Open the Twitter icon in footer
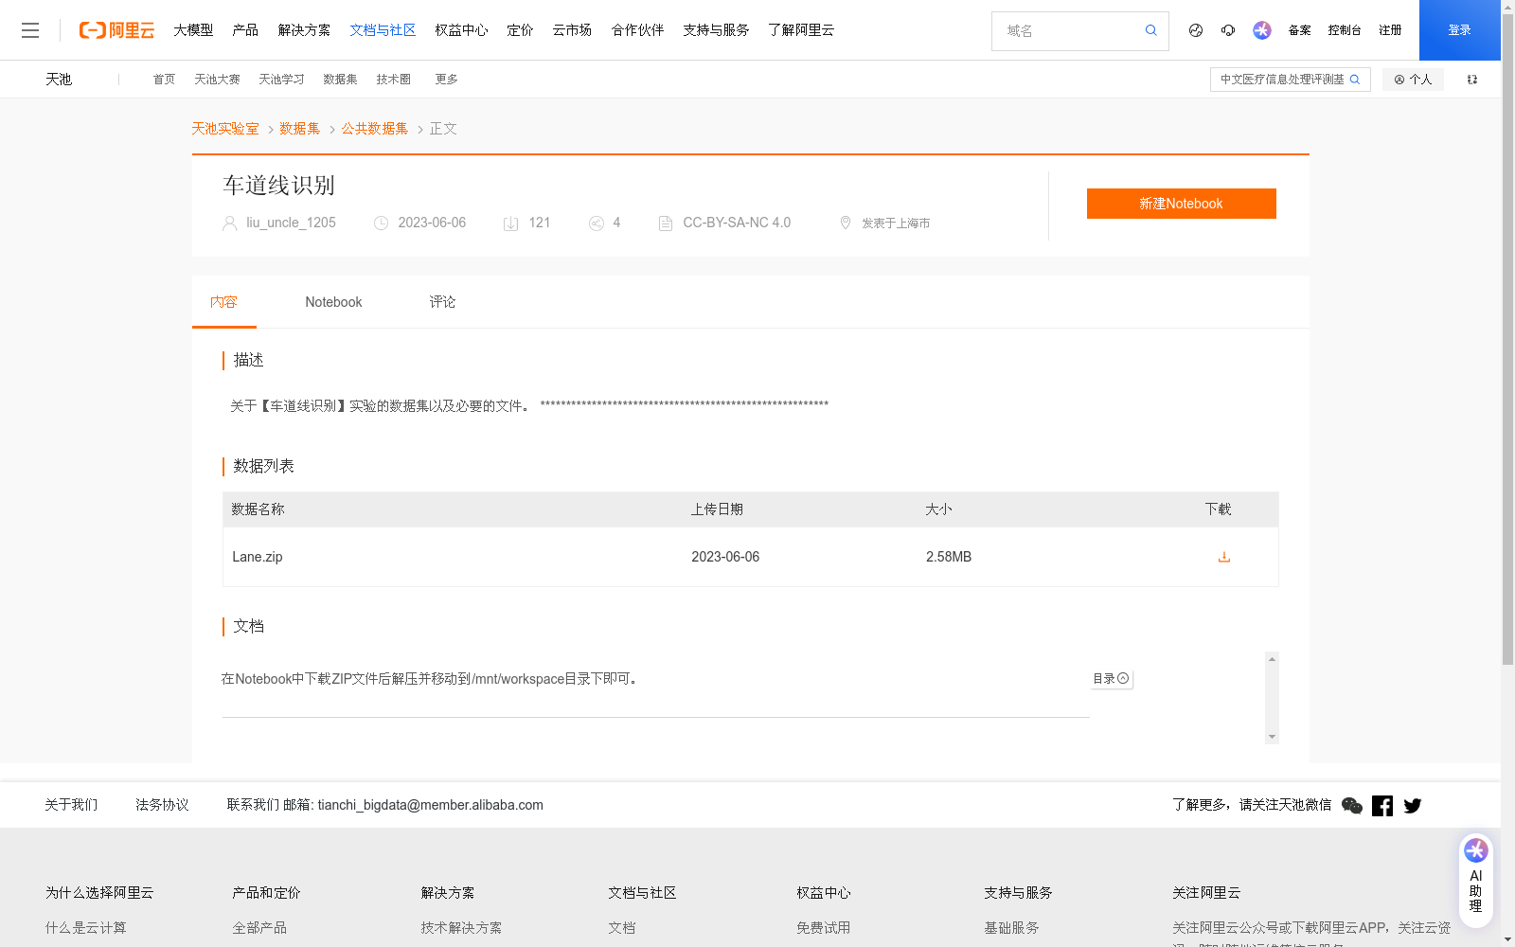The height and width of the screenshot is (947, 1515). [1412, 805]
